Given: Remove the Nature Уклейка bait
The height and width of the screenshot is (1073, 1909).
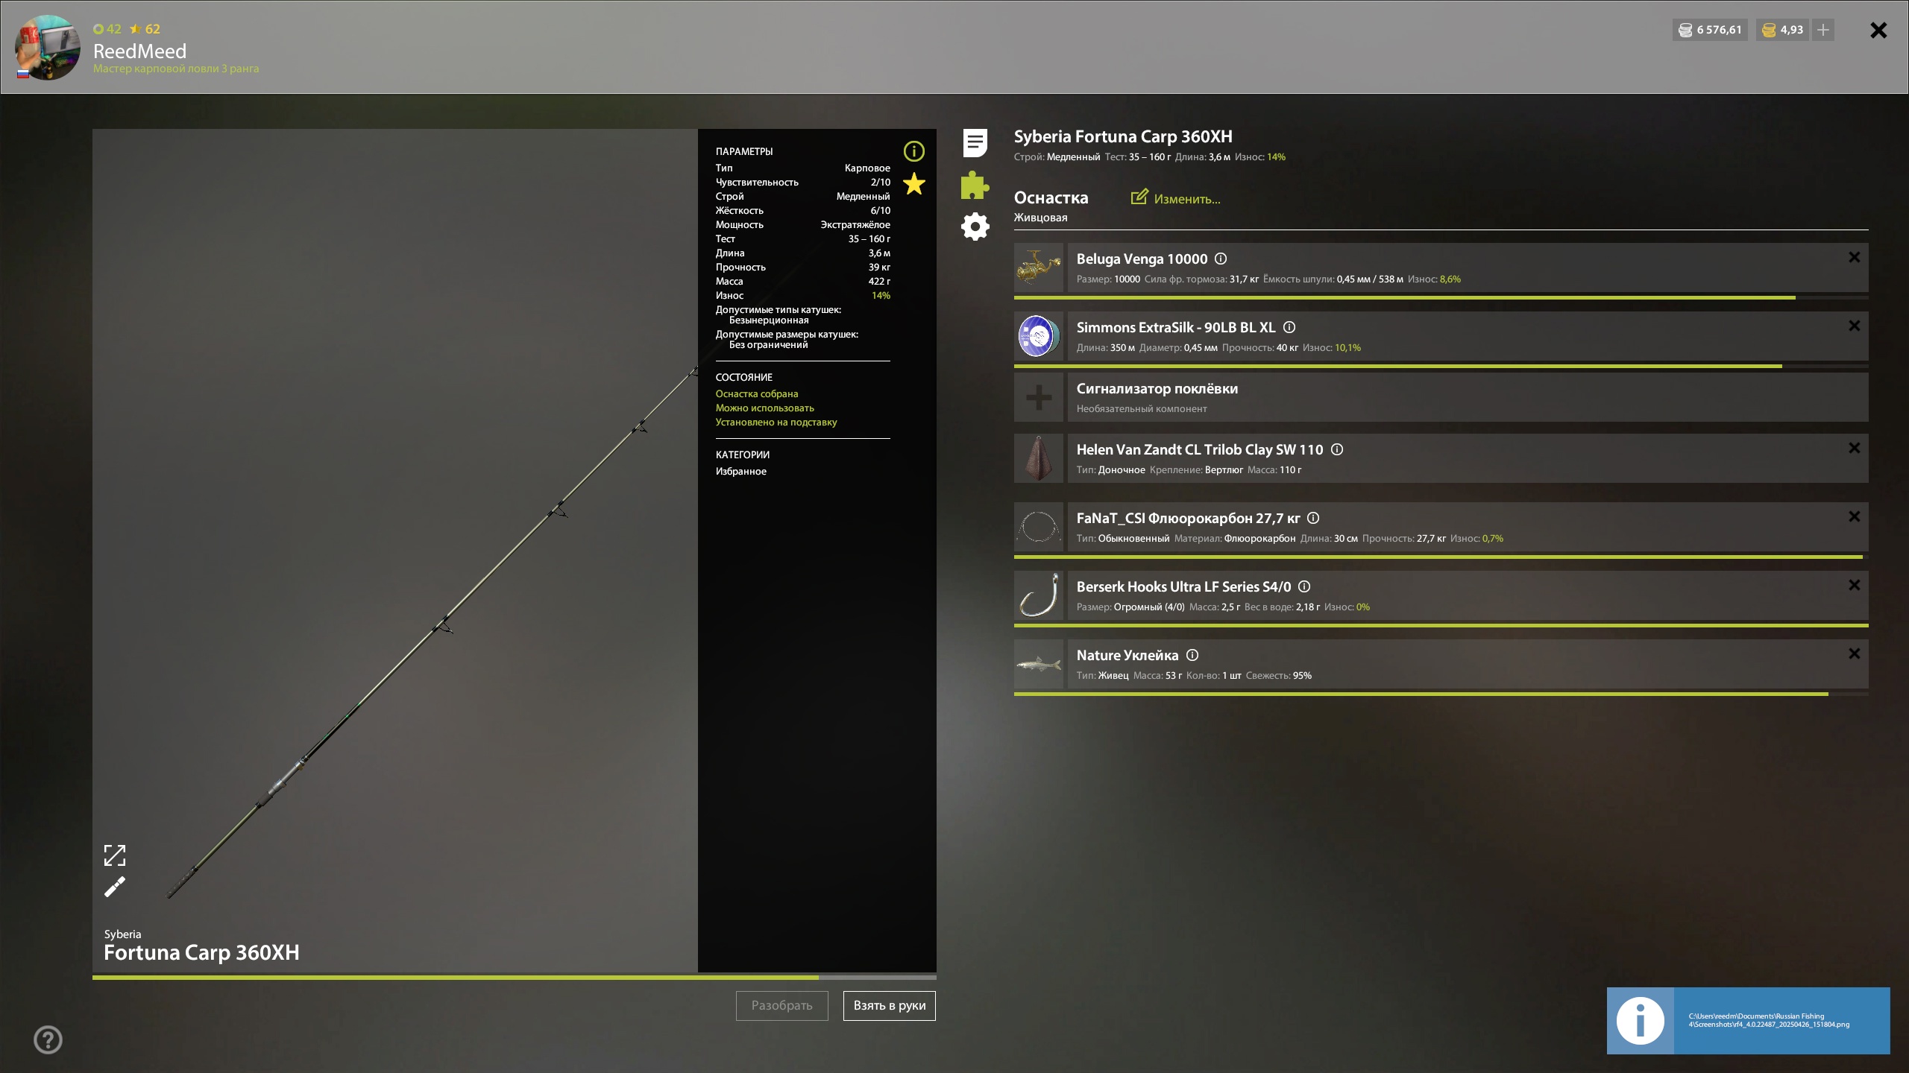Looking at the screenshot, I should click(1854, 653).
